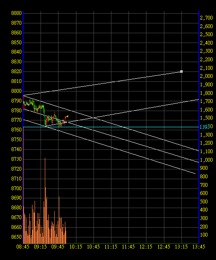Click the 8880 price axis label
The width and height of the screenshot is (216, 260).
pyautogui.click(x=16, y=13)
